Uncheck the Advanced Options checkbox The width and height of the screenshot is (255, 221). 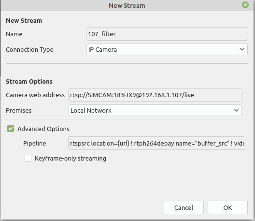coord(11,129)
